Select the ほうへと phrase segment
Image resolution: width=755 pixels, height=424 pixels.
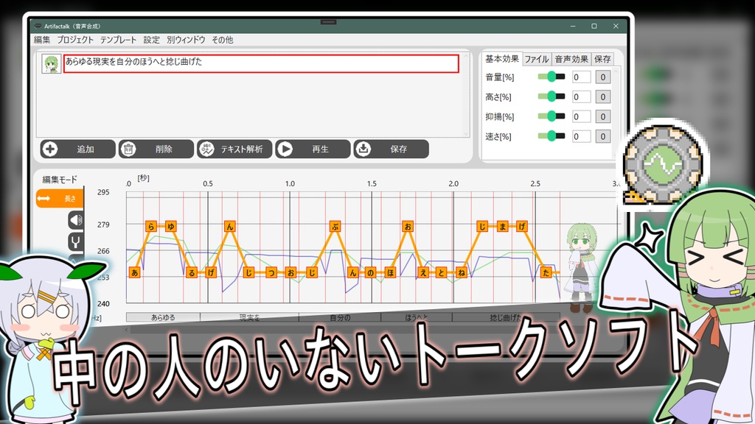coord(417,317)
